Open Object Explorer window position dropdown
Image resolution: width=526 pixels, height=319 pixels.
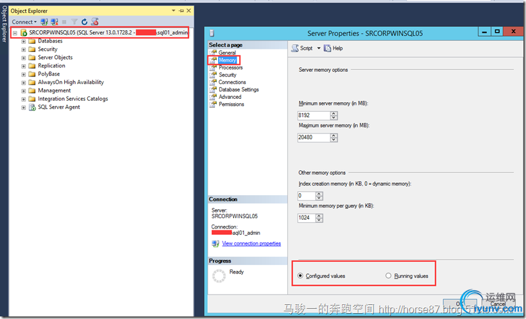click(x=173, y=11)
